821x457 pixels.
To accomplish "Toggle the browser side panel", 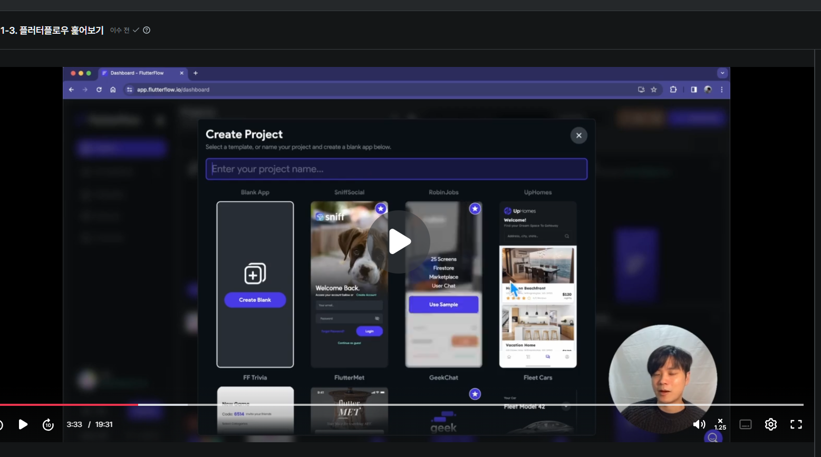I will (694, 90).
